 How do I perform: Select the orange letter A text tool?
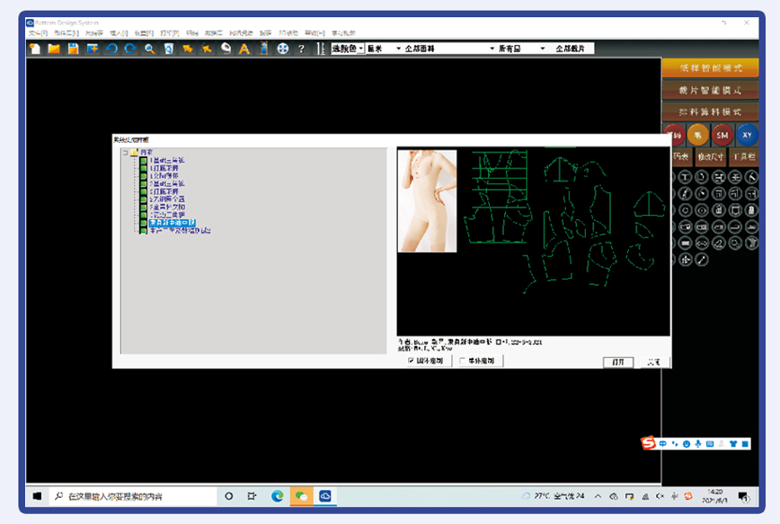pos(244,49)
